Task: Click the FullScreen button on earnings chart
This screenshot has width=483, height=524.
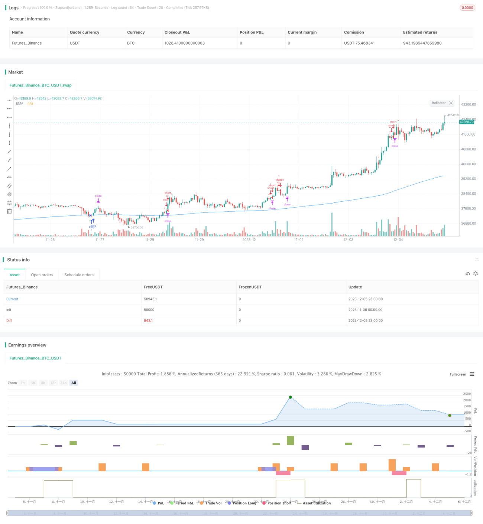Action: pyautogui.click(x=458, y=374)
